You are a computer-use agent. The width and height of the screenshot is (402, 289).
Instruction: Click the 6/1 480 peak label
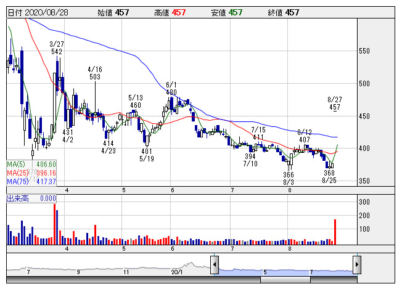click(x=172, y=88)
